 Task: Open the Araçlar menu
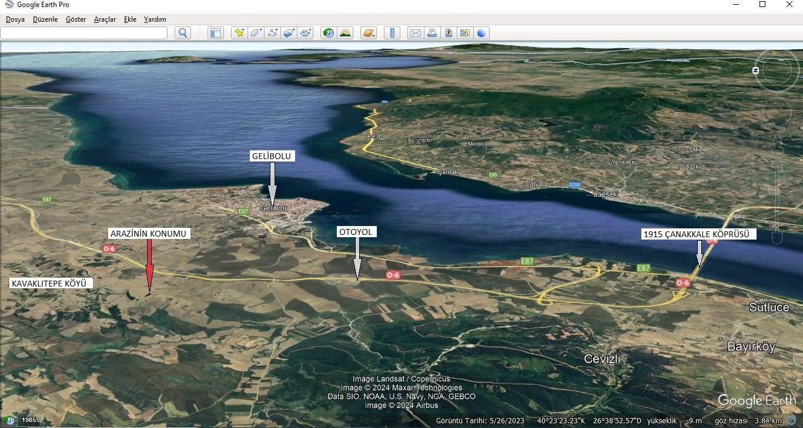105,19
